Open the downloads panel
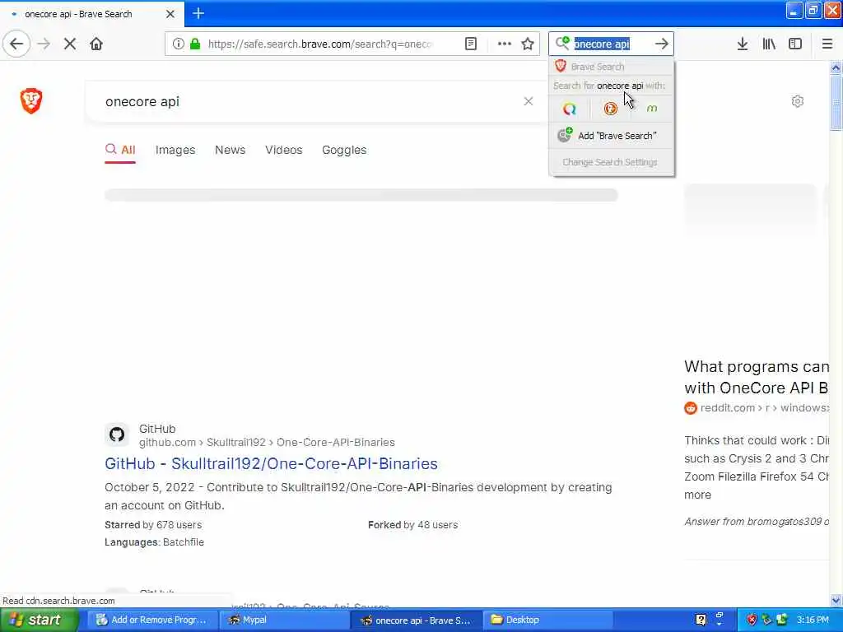 tap(743, 44)
